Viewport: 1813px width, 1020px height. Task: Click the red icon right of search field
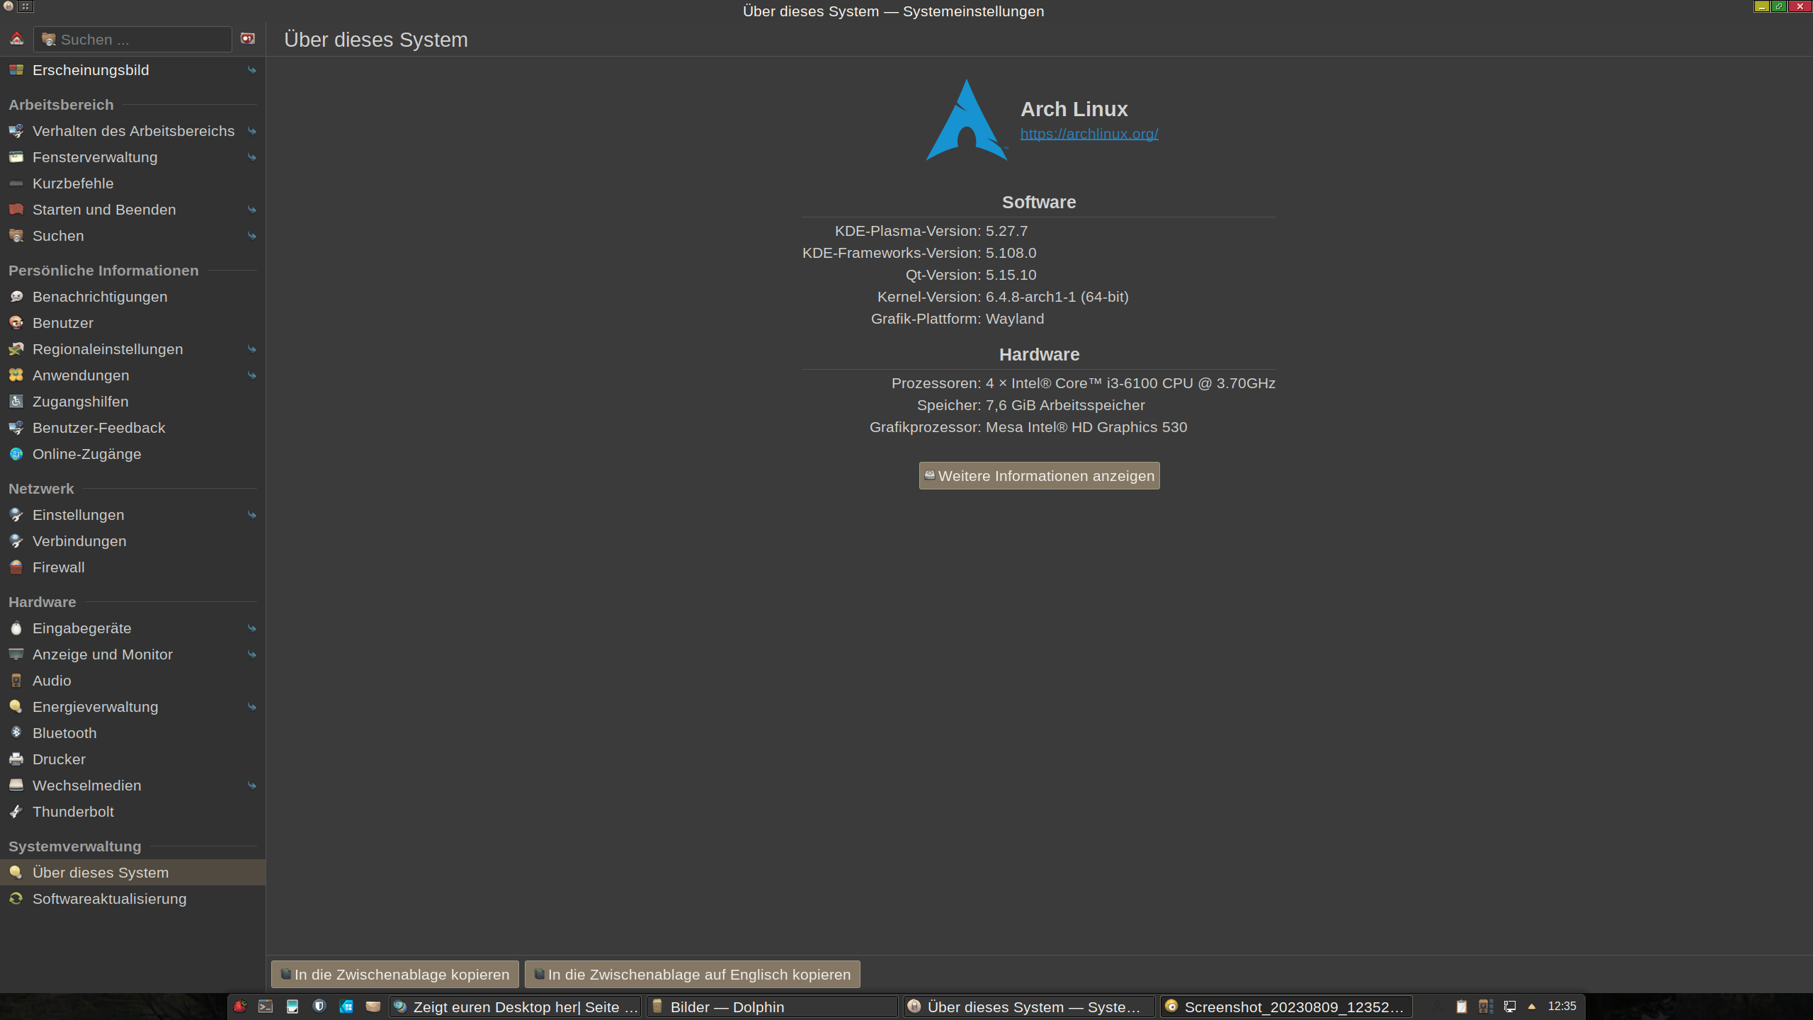coord(248,39)
